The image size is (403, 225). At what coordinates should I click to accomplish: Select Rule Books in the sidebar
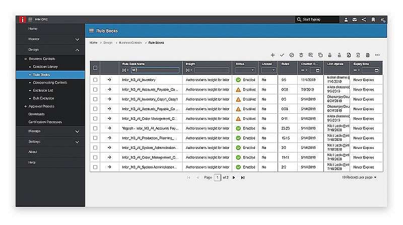pos(41,74)
